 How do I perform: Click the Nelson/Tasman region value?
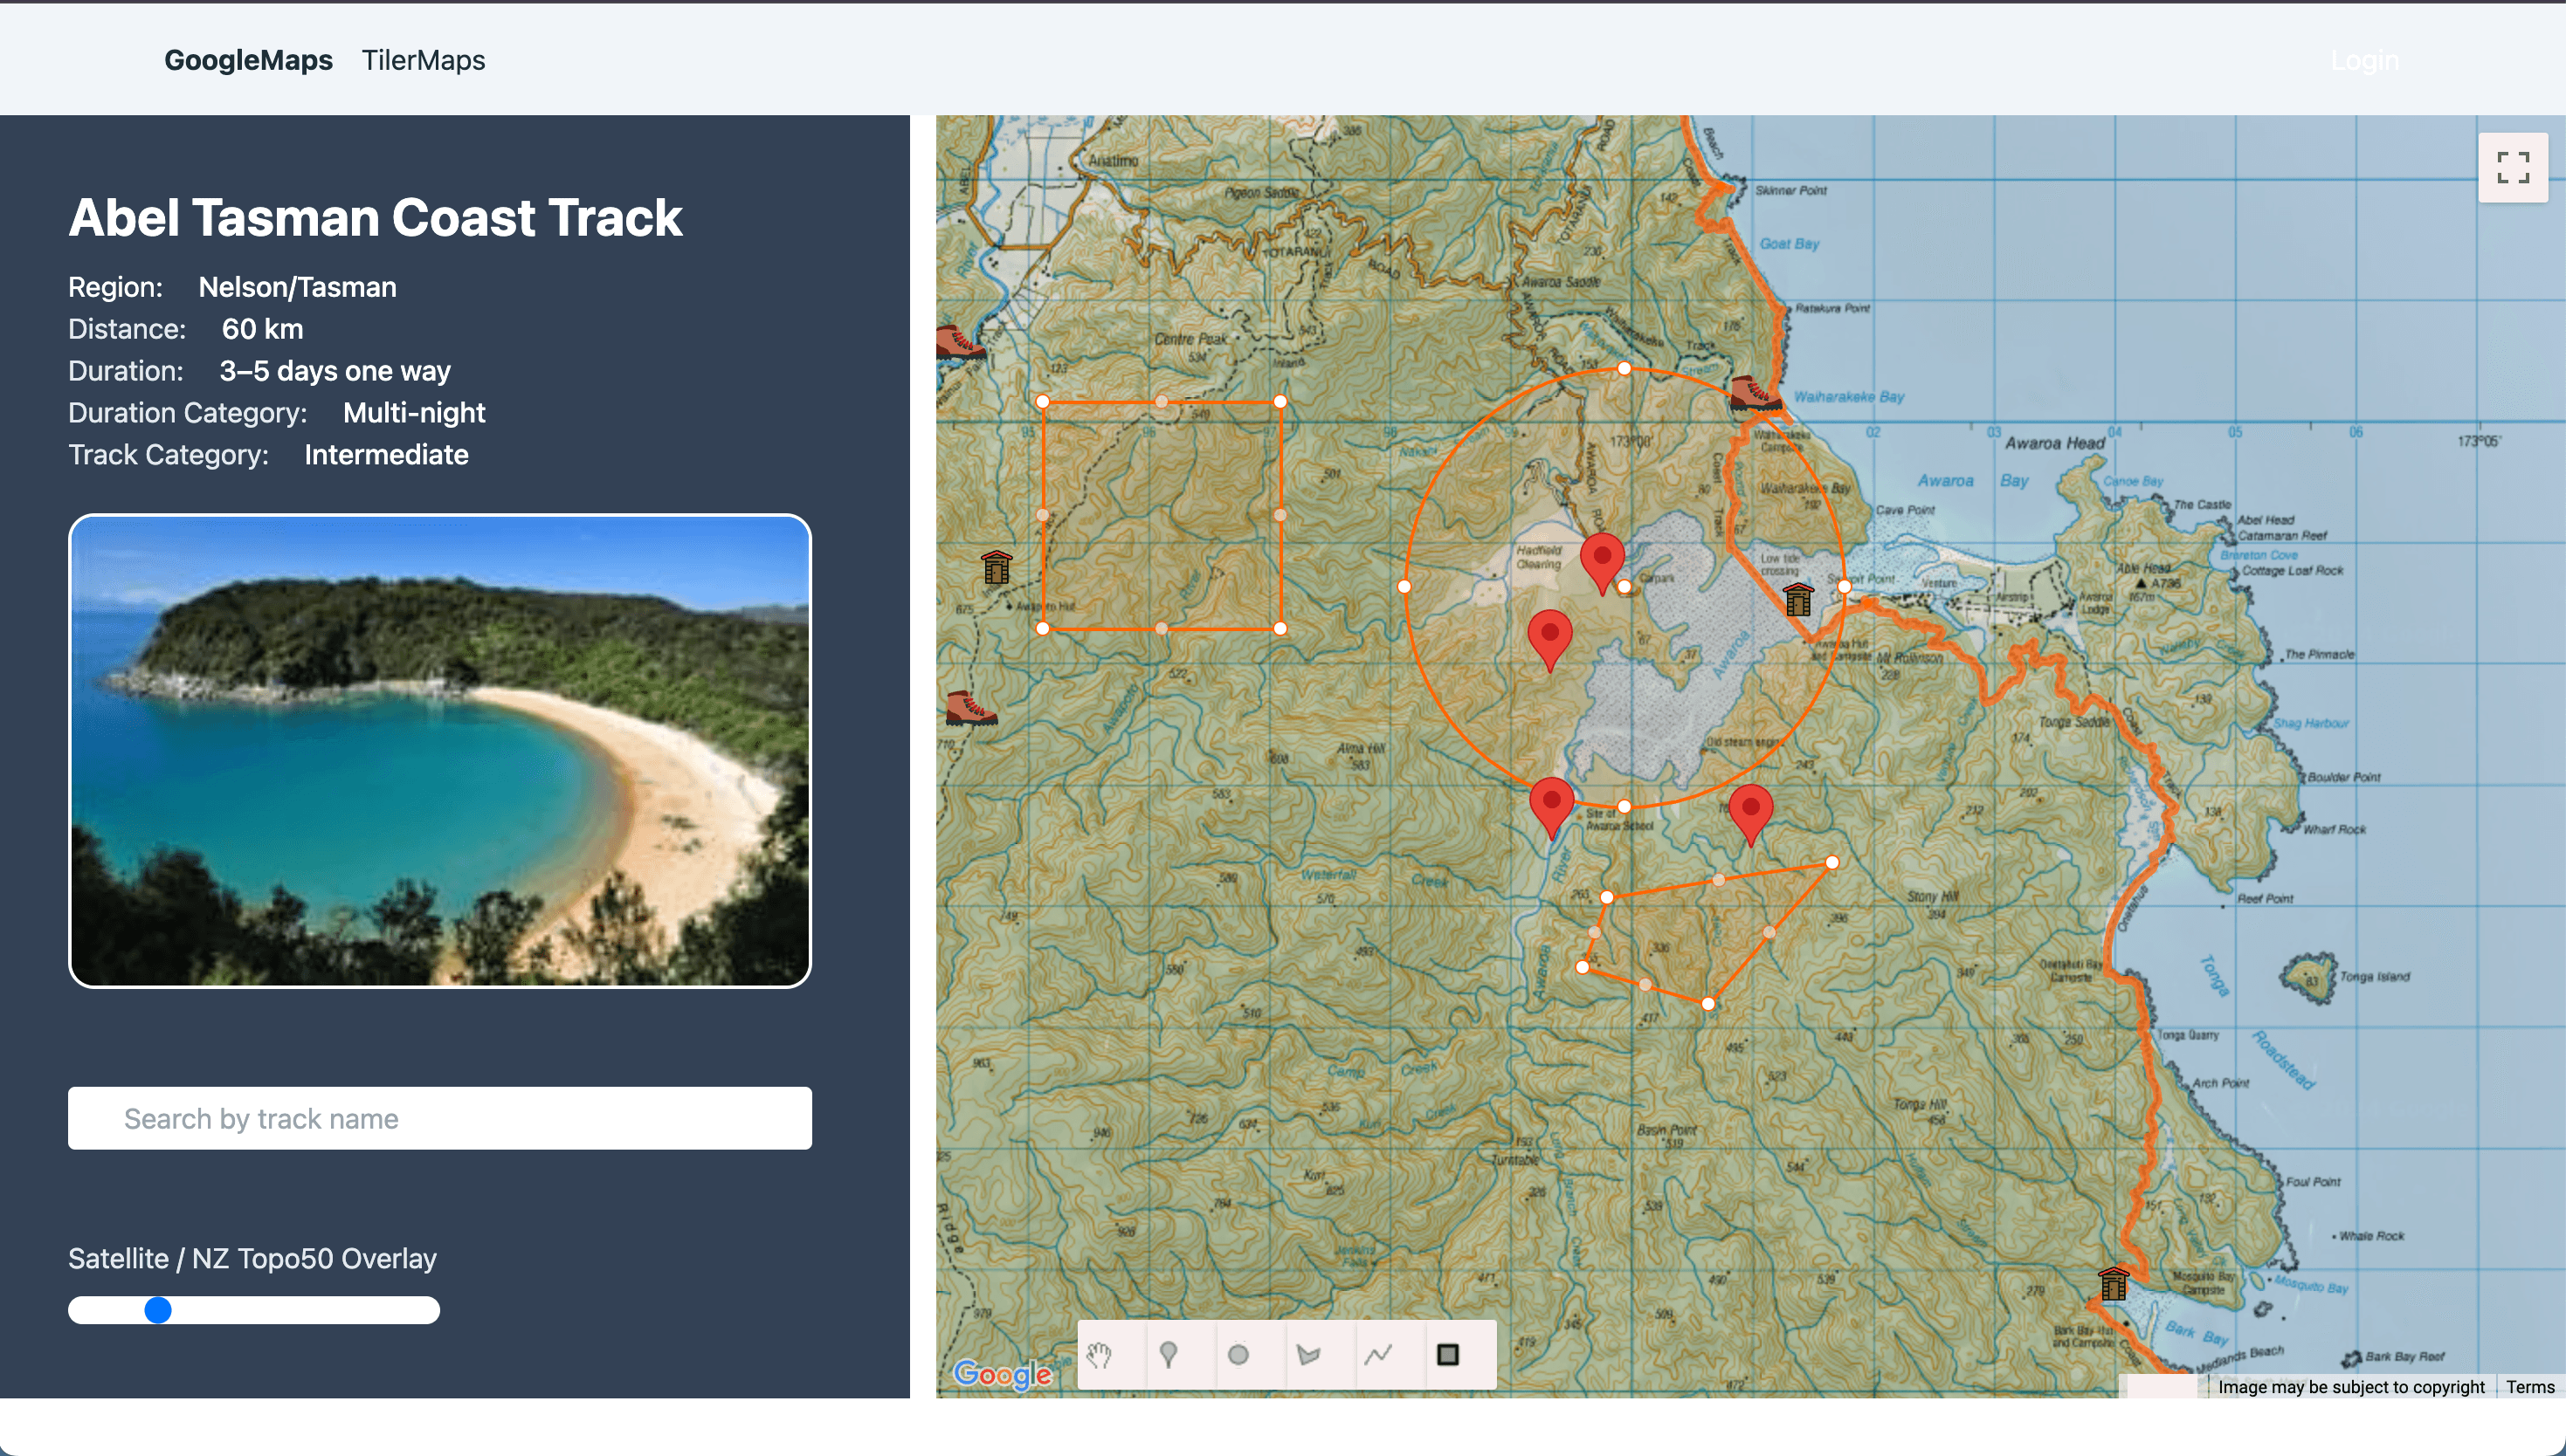297,287
